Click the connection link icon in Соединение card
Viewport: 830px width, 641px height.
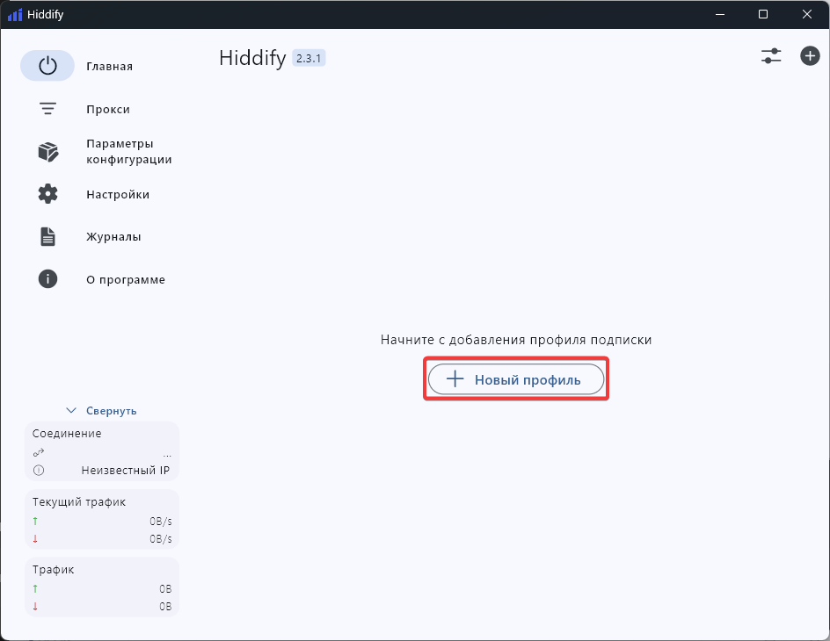click(x=39, y=452)
